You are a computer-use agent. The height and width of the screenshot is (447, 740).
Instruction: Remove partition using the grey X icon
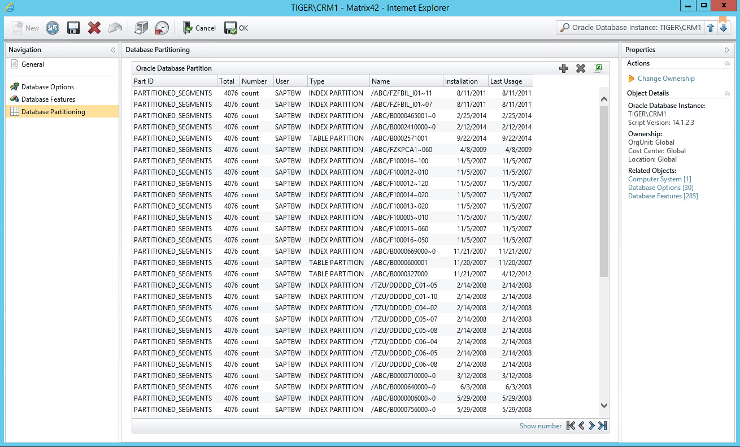(x=580, y=68)
